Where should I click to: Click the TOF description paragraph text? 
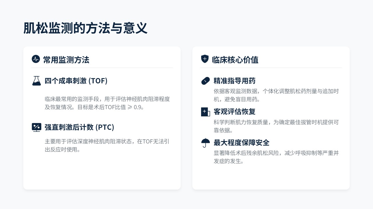[107, 103]
